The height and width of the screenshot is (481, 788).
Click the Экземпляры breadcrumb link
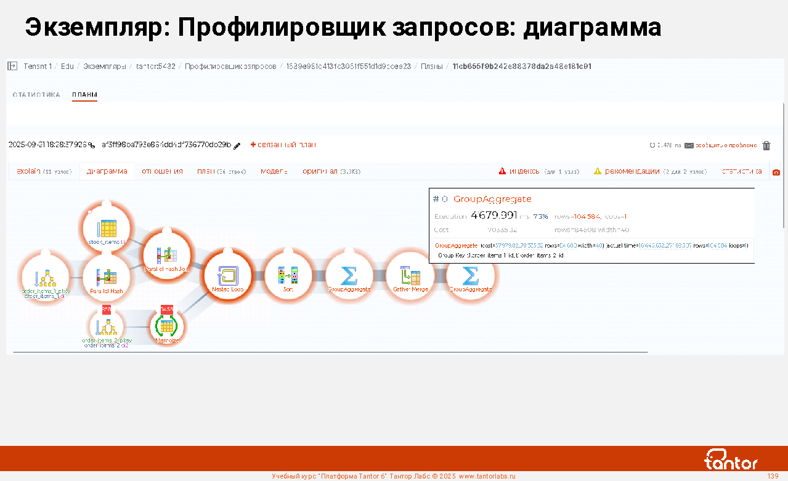click(105, 66)
